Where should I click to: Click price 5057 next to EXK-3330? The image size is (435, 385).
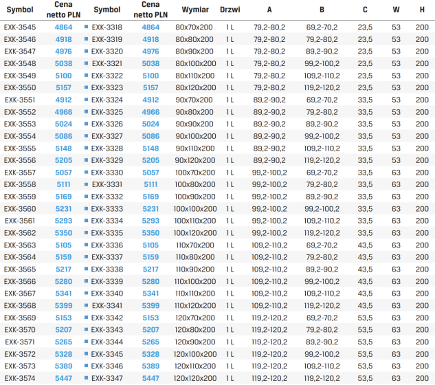150,173
